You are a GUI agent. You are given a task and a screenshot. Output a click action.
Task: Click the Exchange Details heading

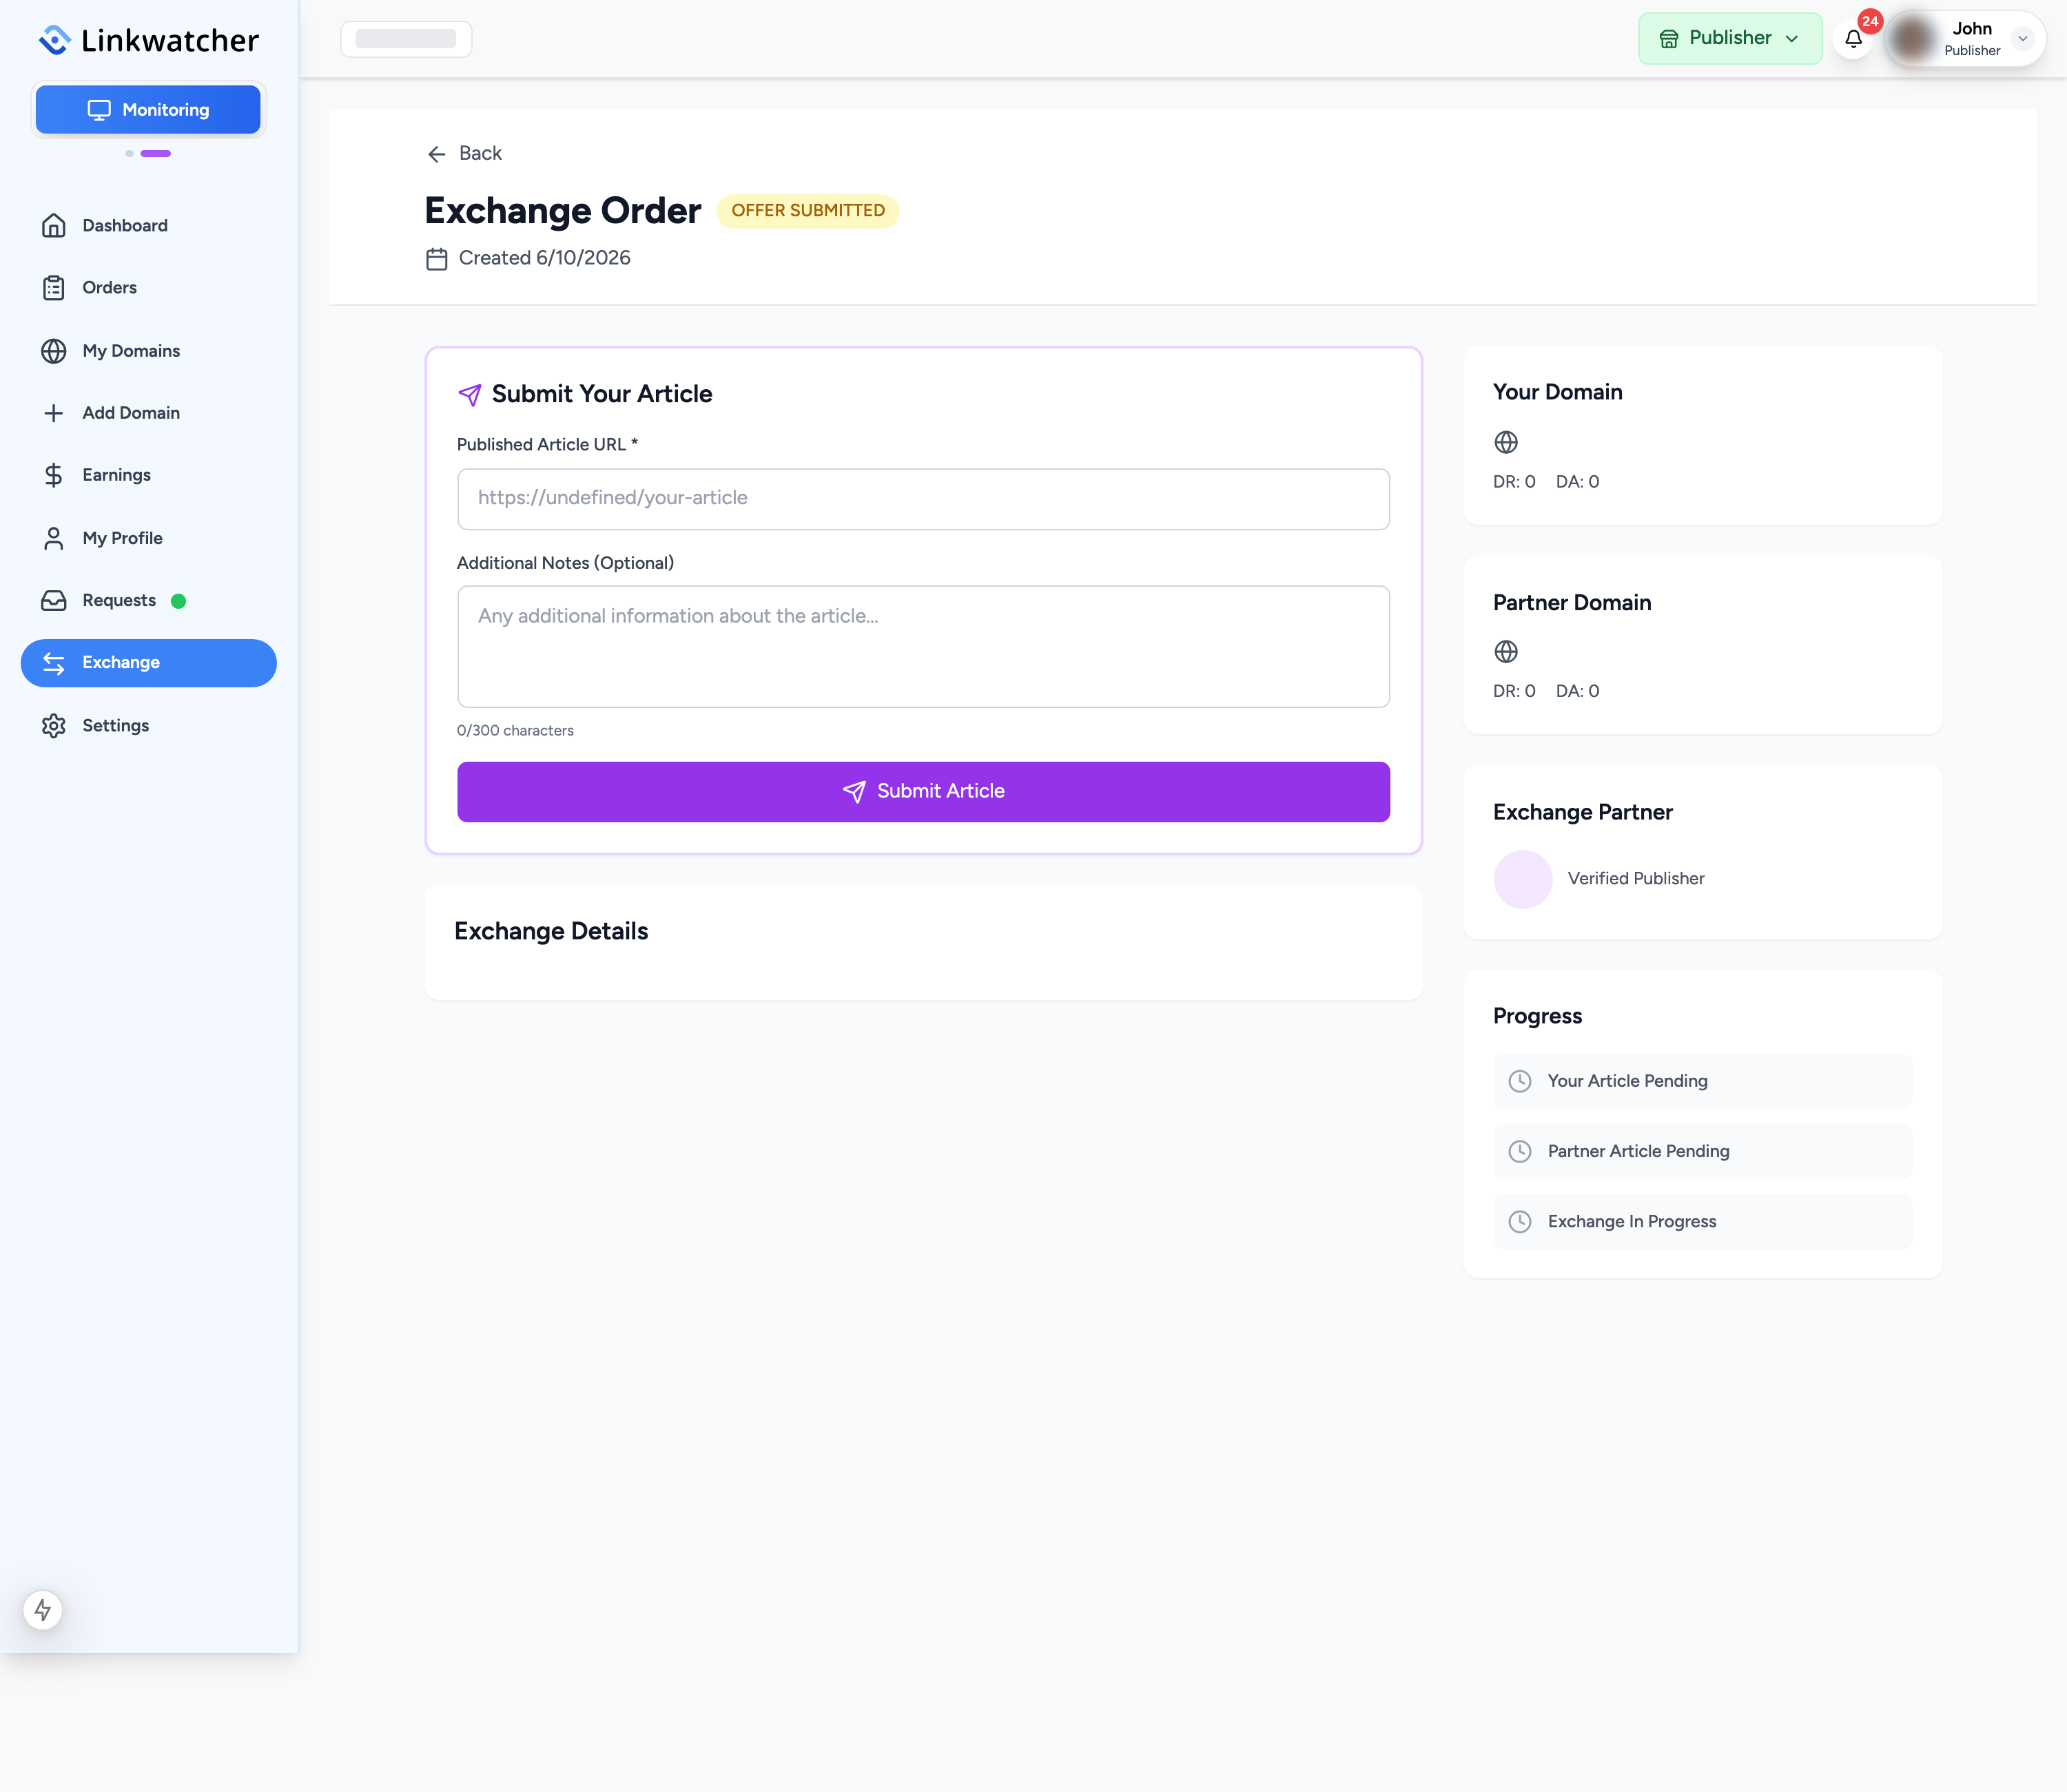click(x=551, y=931)
